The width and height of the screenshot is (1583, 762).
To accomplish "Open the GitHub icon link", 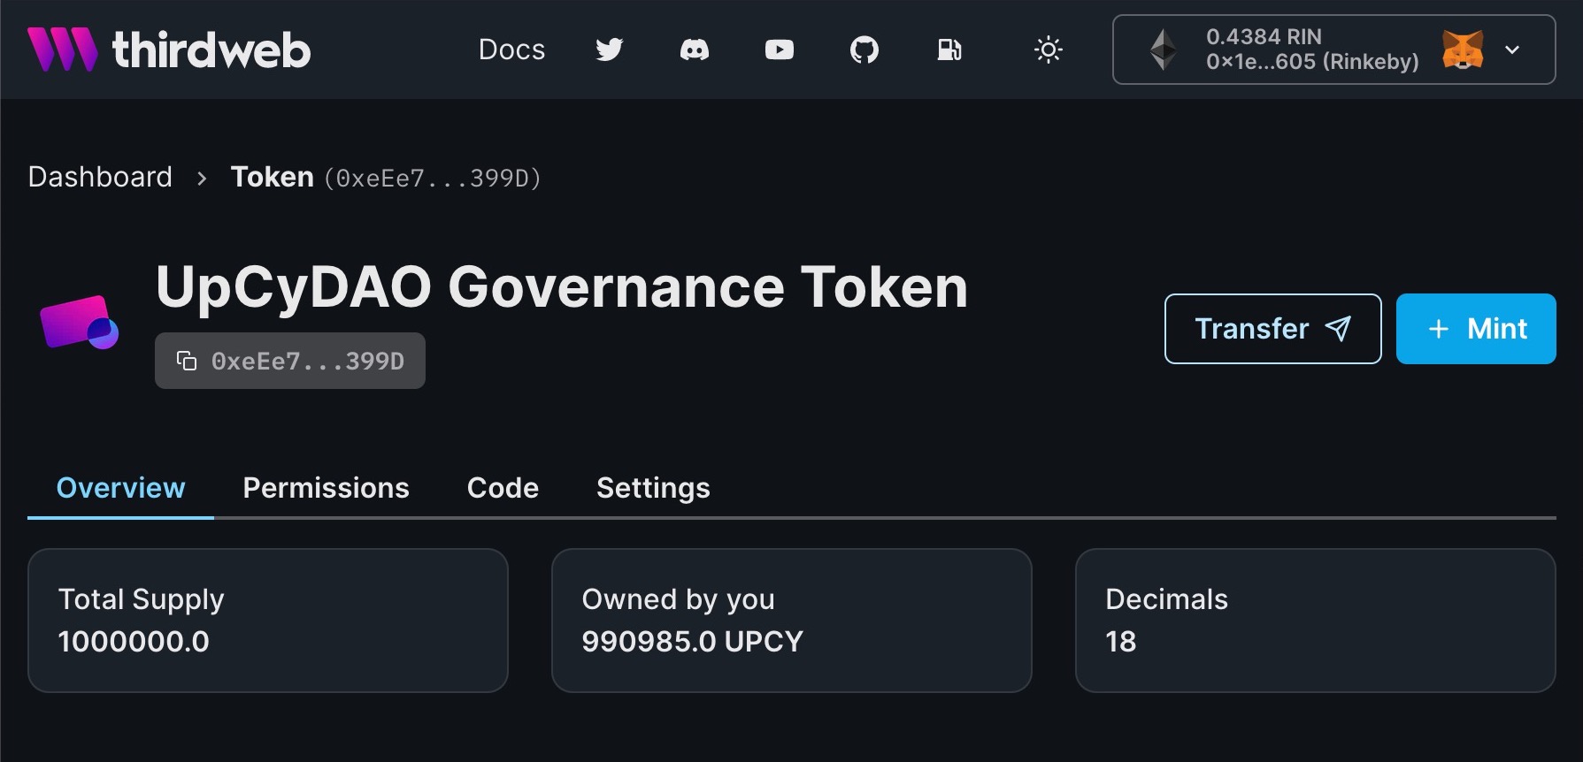I will click(x=864, y=50).
